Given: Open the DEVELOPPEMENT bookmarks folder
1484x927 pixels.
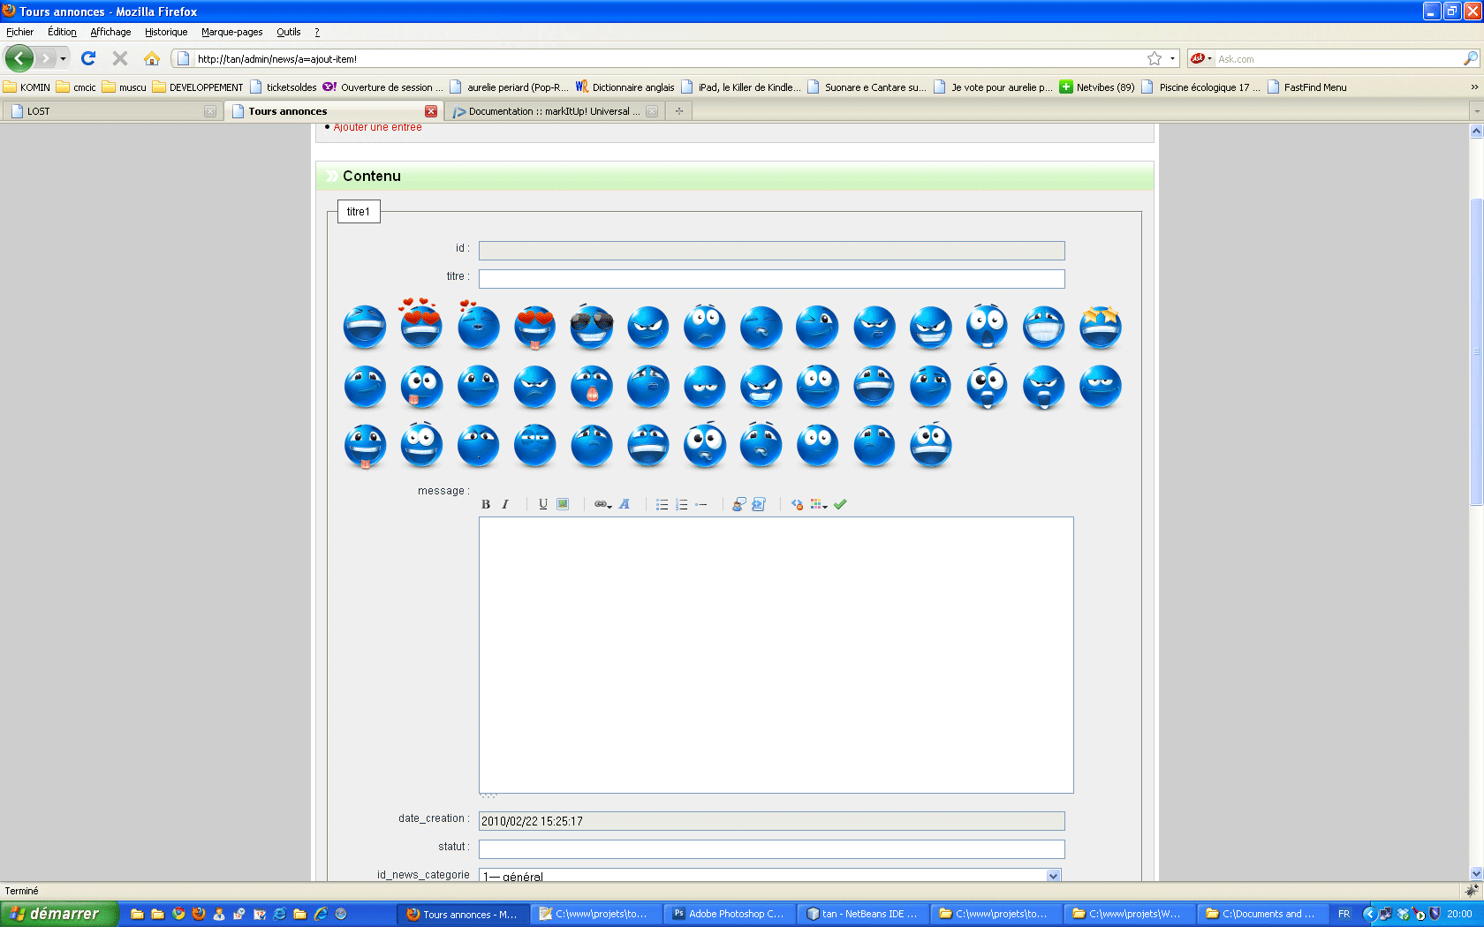Looking at the screenshot, I should [198, 87].
